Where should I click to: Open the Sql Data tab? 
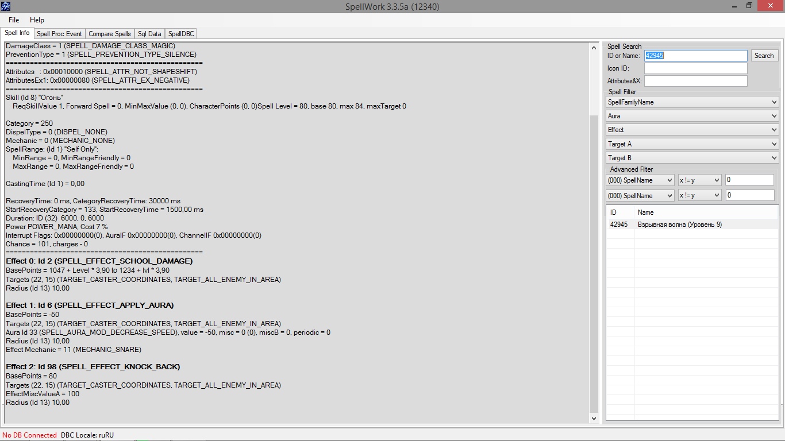[149, 34]
